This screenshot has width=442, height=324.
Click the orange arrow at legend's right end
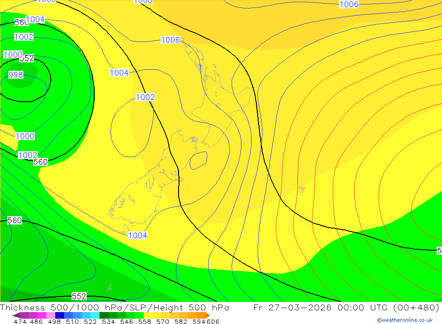208,315
